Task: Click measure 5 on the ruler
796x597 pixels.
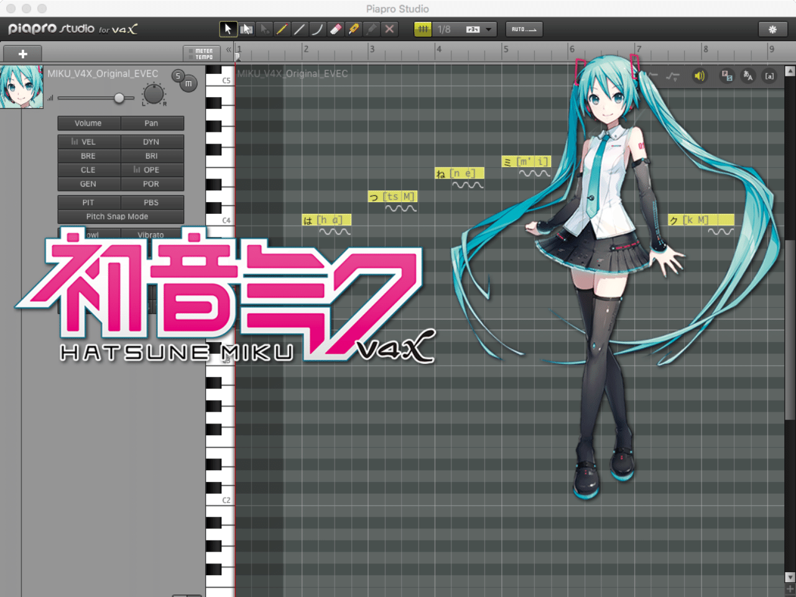Action: click(506, 49)
